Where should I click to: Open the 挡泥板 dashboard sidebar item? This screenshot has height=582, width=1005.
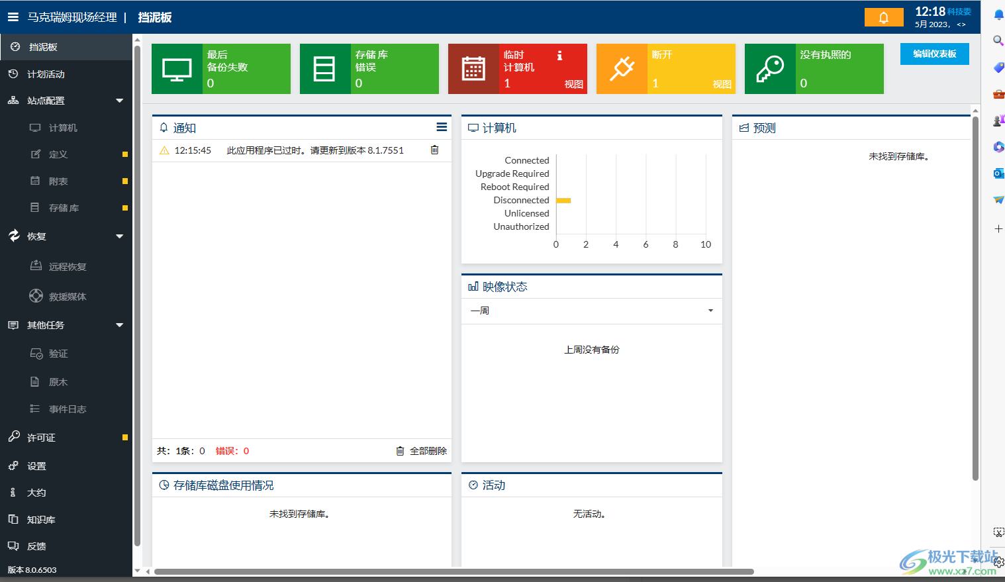(66, 47)
